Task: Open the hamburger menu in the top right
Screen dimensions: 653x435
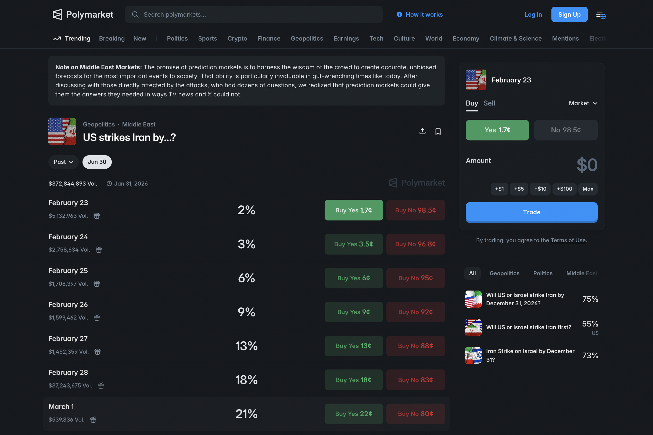Action: point(600,15)
